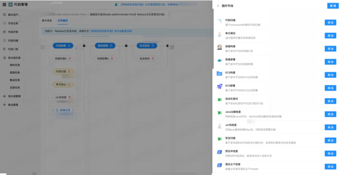Add the Java注解检查 plugin via 添加
The height and width of the screenshot is (175, 341).
330,114
